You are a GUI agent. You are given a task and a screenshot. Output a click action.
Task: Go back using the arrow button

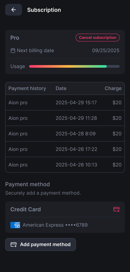coord(14,10)
